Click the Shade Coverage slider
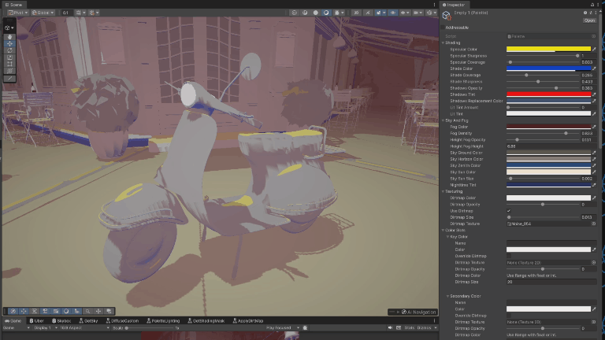605x340 pixels. (x=543, y=76)
